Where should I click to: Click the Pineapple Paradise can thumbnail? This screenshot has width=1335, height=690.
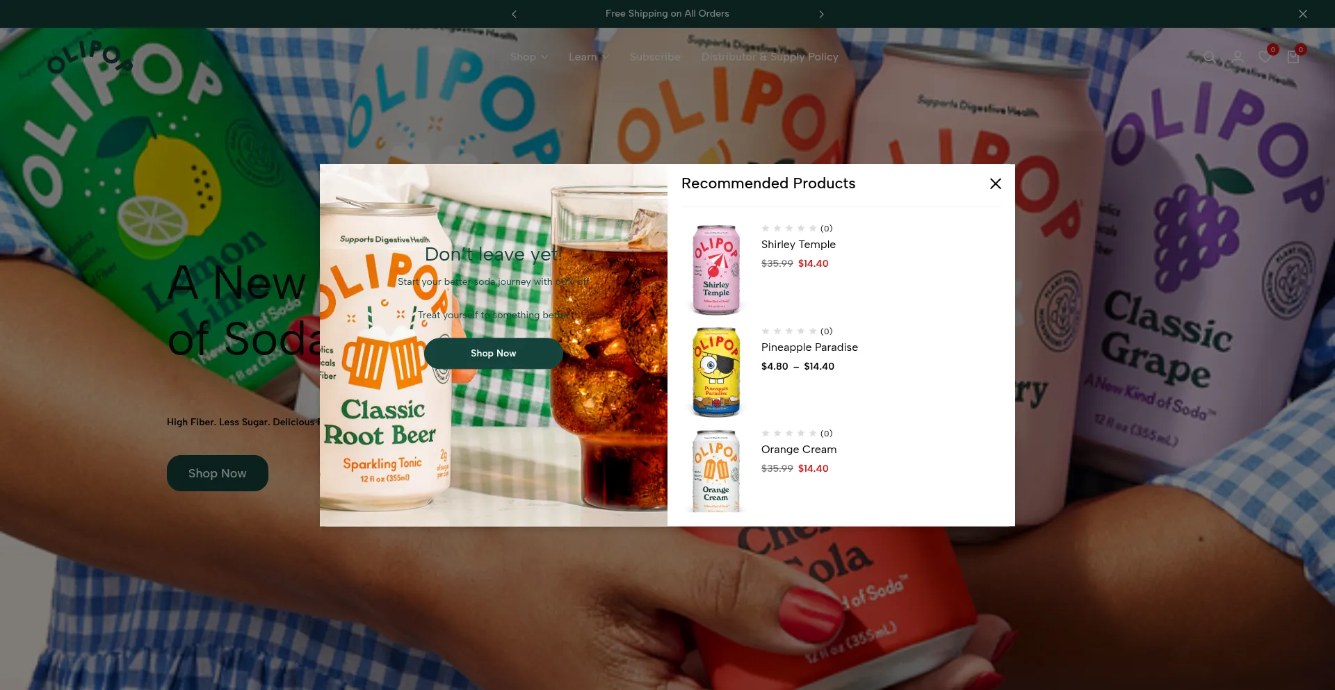[716, 372]
